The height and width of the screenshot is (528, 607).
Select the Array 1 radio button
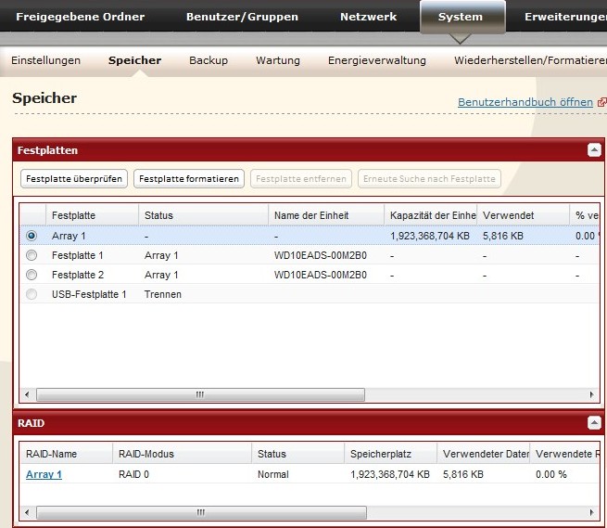[x=32, y=236]
